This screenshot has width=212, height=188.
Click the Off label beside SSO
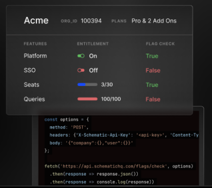[93, 71]
